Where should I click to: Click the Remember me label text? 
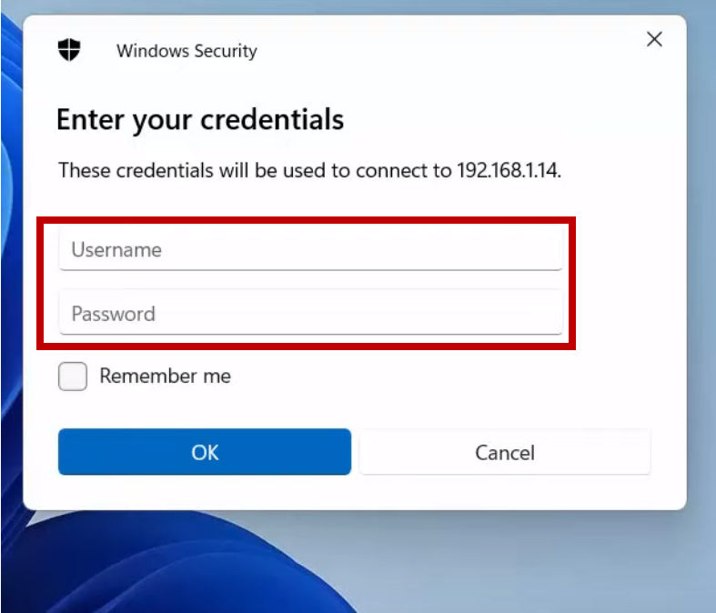coord(165,377)
